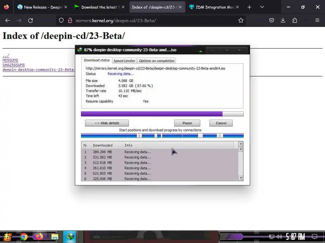The image size is (325, 243).
Task: Click the Hide details button
Action: coord(107,123)
